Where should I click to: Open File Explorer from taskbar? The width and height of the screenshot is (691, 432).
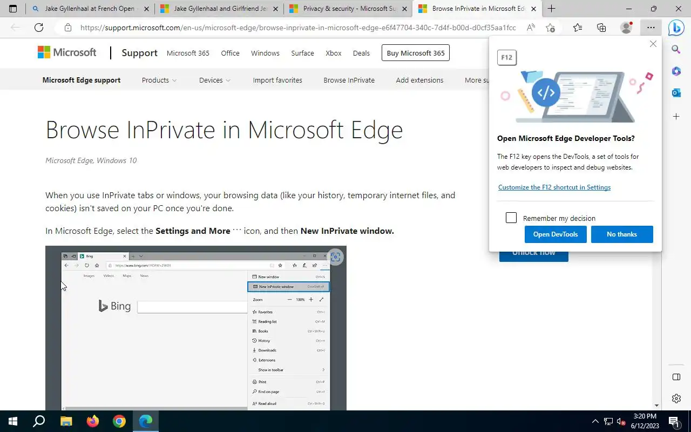coord(66,421)
